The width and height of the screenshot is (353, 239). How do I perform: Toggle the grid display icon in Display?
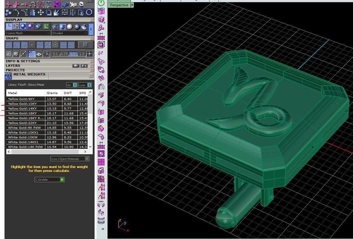point(8,26)
